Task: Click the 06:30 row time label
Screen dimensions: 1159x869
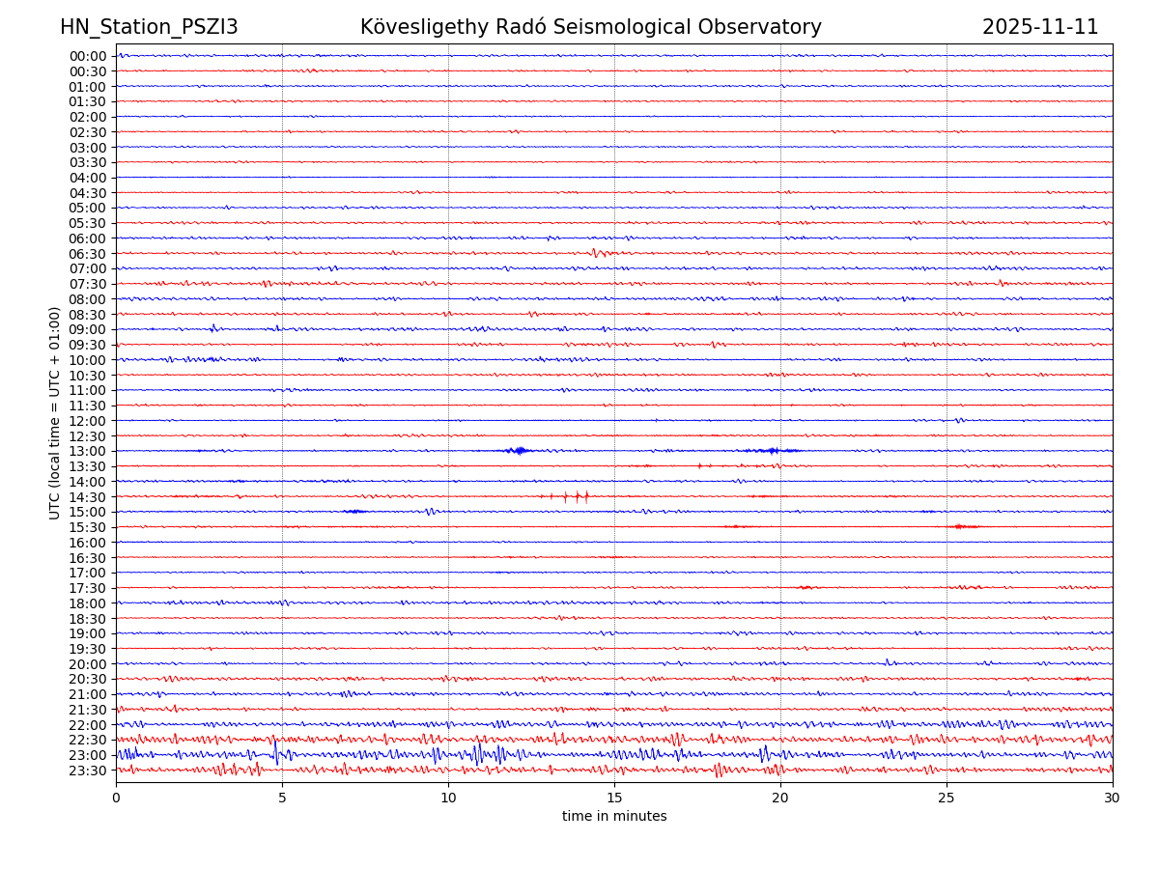Action: [x=87, y=253]
